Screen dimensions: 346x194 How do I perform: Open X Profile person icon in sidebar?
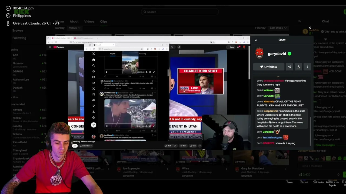coord(94,112)
